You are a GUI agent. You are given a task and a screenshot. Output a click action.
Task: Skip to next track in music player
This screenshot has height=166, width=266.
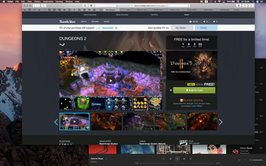click(184, 159)
